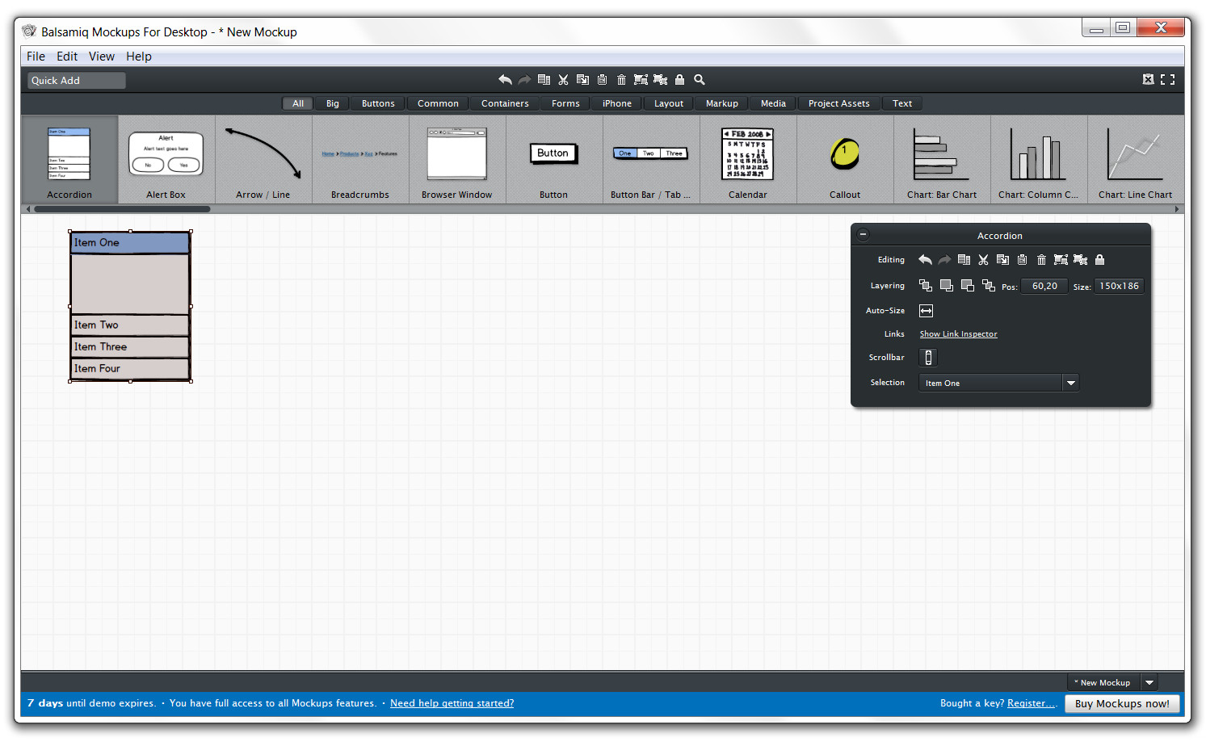Image resolution: width=1206 pixels, height=742 pixels.
Task: Select the Cut (scissors) toolbar icon
Action: [x=563, y=79]
